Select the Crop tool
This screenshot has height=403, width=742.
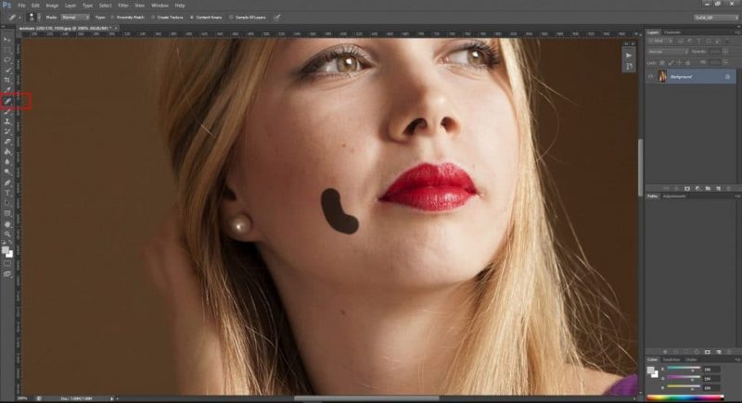pos(7,81)
